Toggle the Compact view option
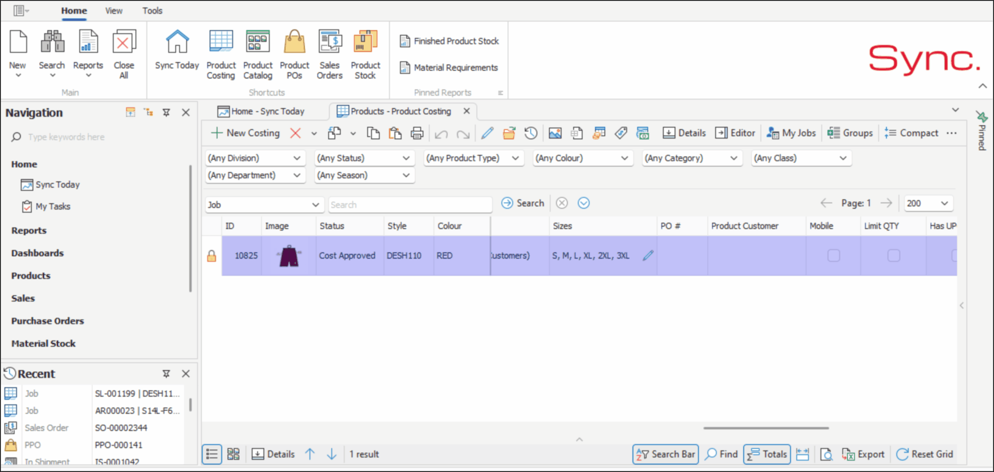 click(912, 133)
